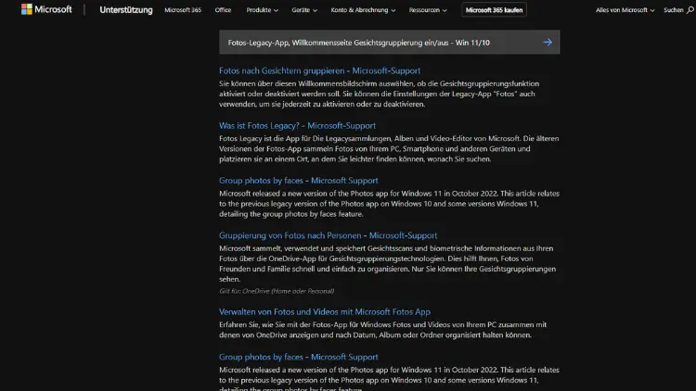Go to Microsoft 365 menu item
Image resolution: width=696 pixels, height=391 pixels.
coord(183,10)
